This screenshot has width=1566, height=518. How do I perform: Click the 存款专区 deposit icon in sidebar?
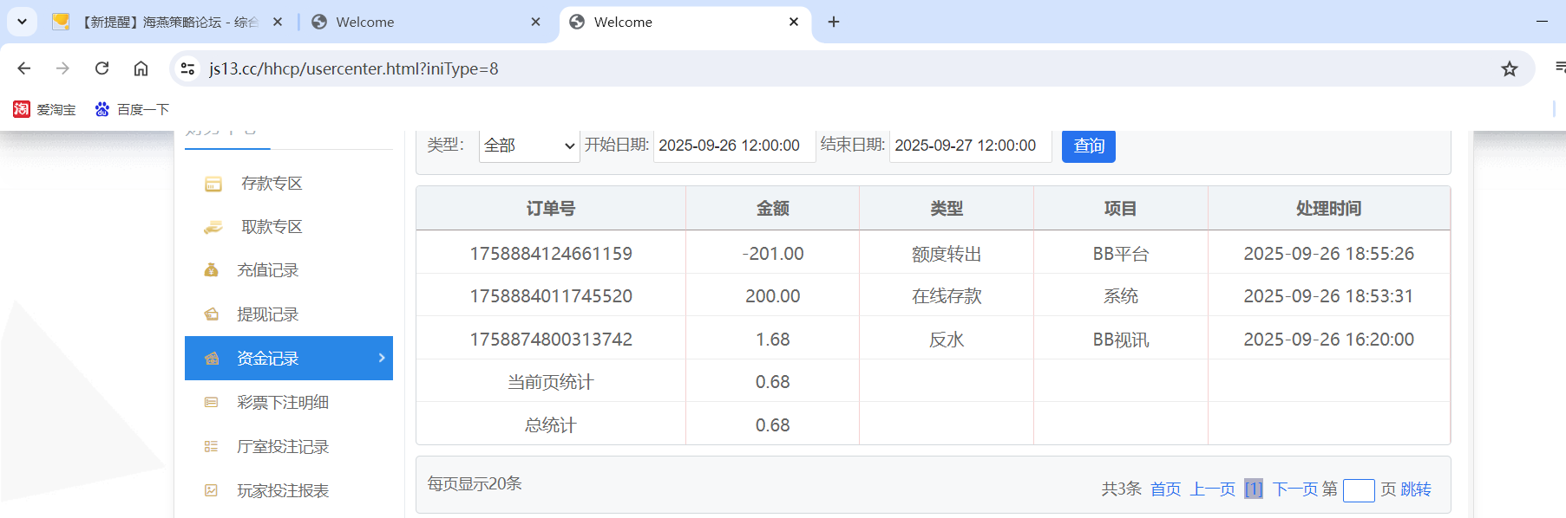pyautogui.click(x=213, y=184)
